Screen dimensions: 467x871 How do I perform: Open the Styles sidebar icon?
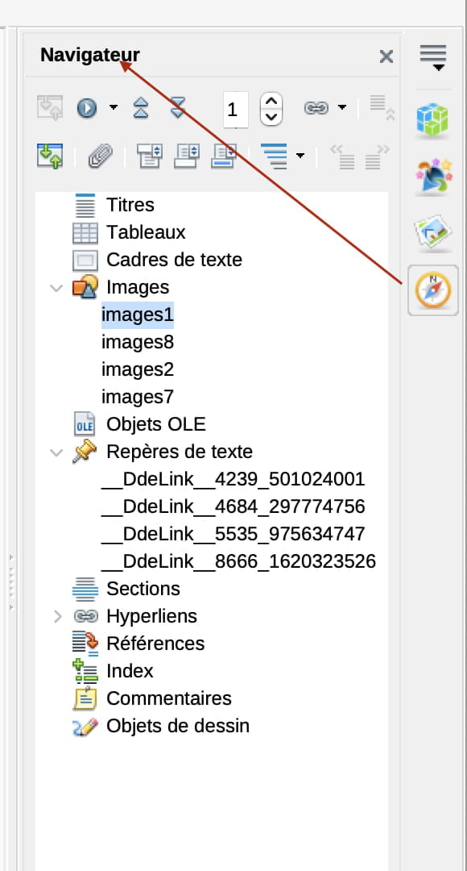pos(433,177)
